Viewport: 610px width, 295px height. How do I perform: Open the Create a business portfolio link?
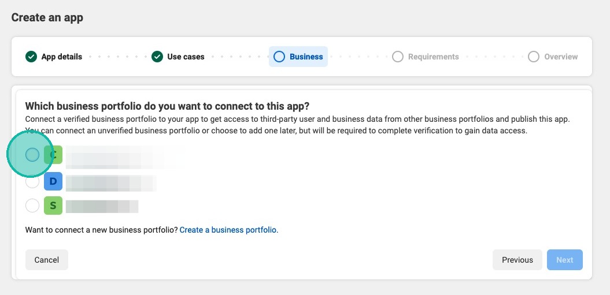tap(229, 230)
